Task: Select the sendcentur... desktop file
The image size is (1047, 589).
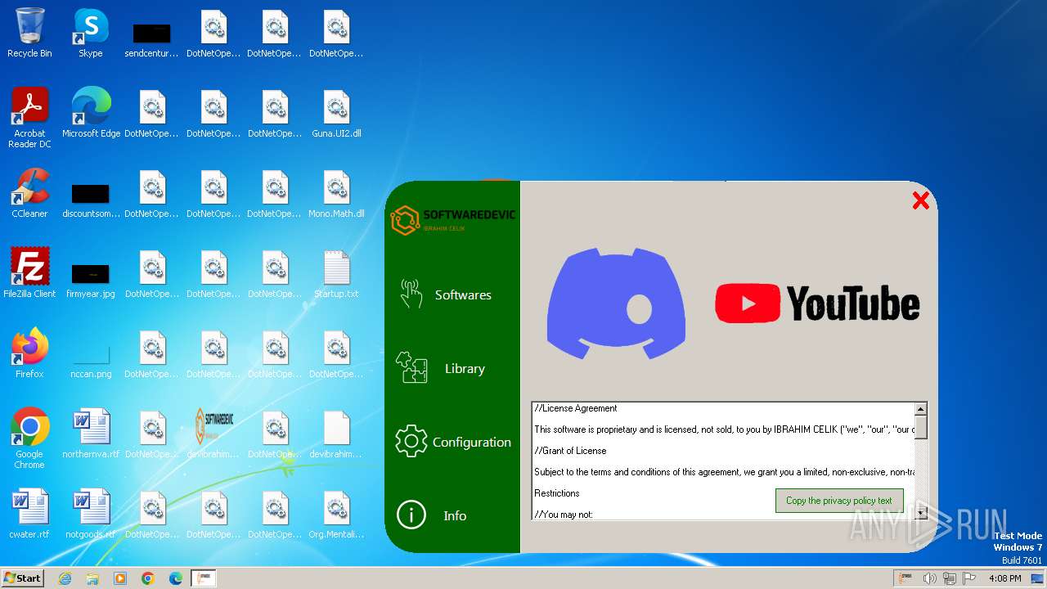Action: pos(151,39)
